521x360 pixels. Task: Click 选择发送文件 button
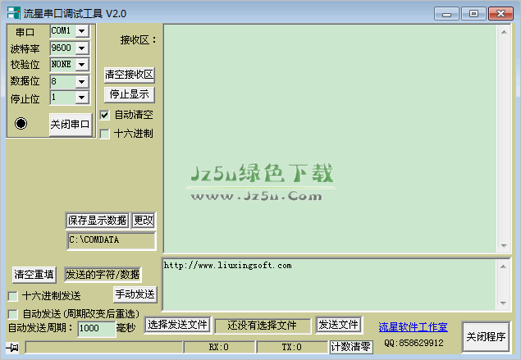tap(177, 325)
